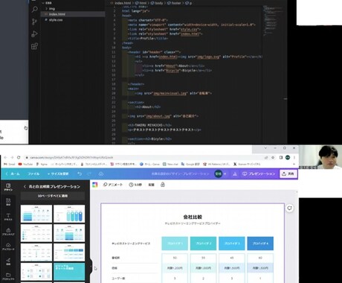Collapse the CSS root folder in explorer
The image size is (342, 283).
pyautogui.click(x=47, y=3)
